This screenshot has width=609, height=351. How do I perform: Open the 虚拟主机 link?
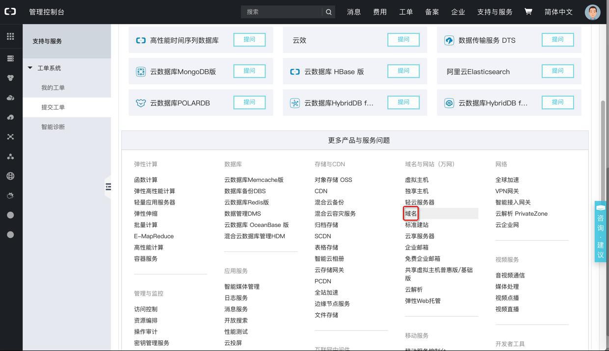417,180
